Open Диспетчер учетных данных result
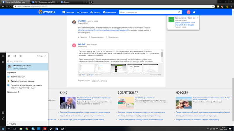 pos(23,81)
